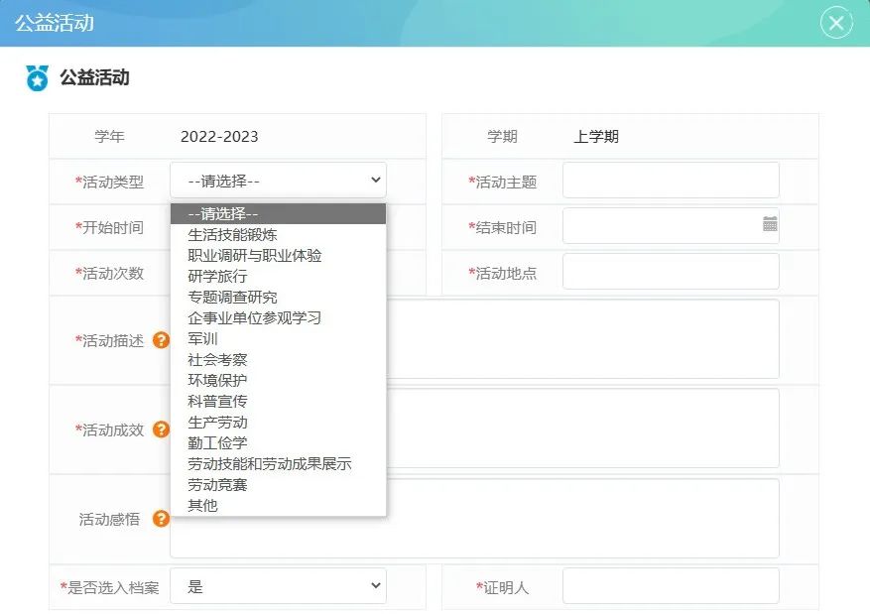Open the 是否选入档案 dropdown
This screenshot has width=870, height=614.
(278, 586)
